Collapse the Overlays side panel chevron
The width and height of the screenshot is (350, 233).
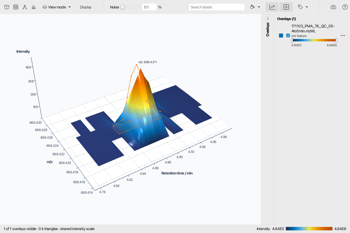coord(268,18)
